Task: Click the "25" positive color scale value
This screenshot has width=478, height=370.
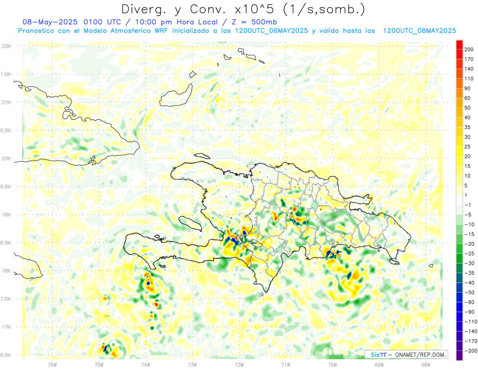Action: coord(468,146)
